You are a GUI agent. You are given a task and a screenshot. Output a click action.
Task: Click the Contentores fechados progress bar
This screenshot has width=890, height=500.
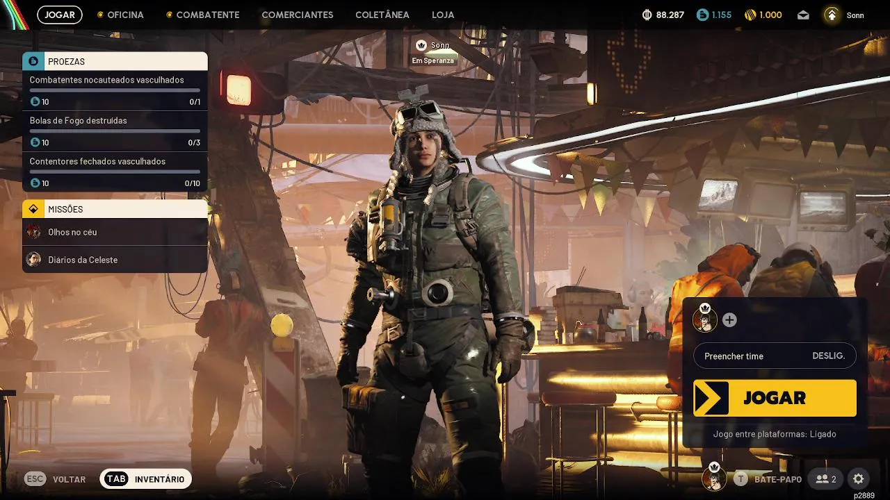(115, 172)
